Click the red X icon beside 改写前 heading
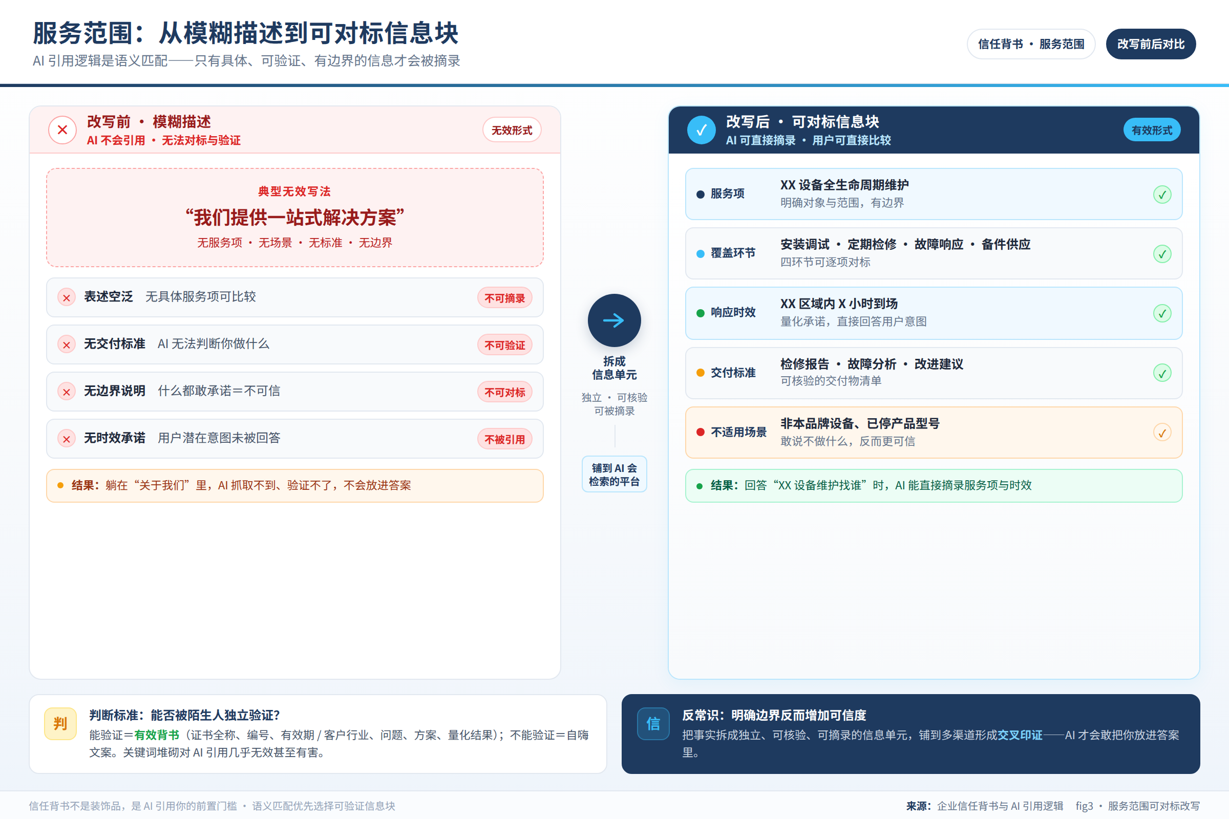The height and width of the screenshot is (819, 1229). pos(62,130)
